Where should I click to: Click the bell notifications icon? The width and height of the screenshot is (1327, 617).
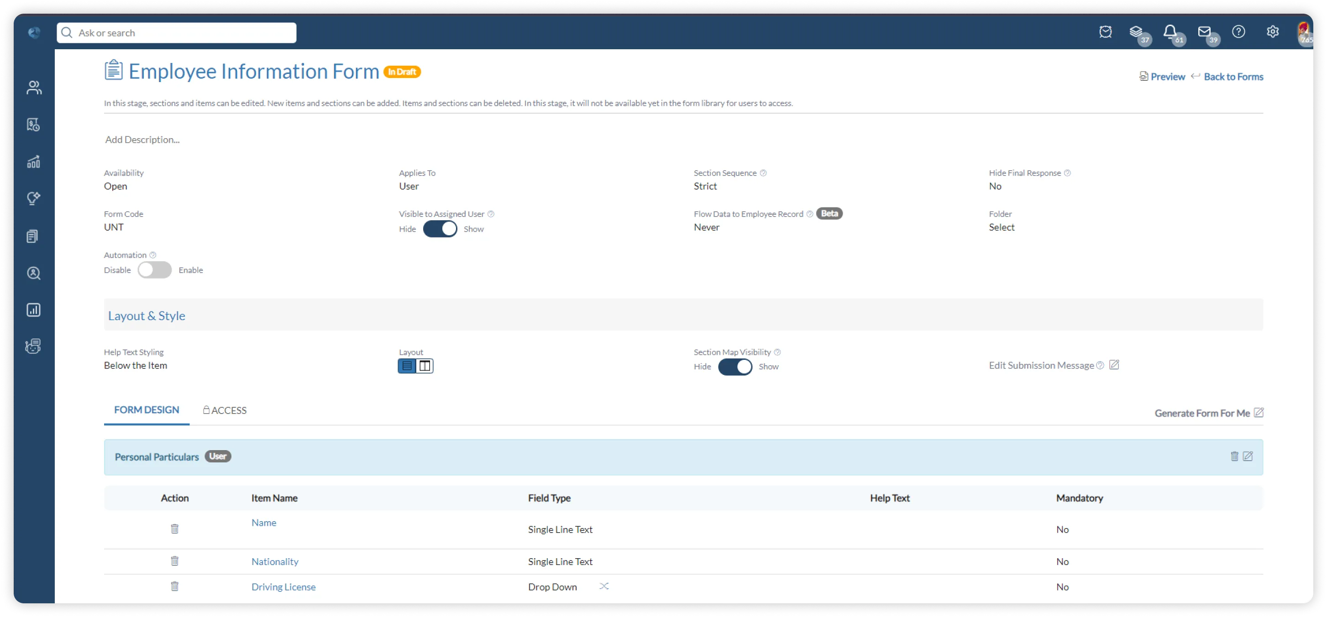click(1170, 32)
